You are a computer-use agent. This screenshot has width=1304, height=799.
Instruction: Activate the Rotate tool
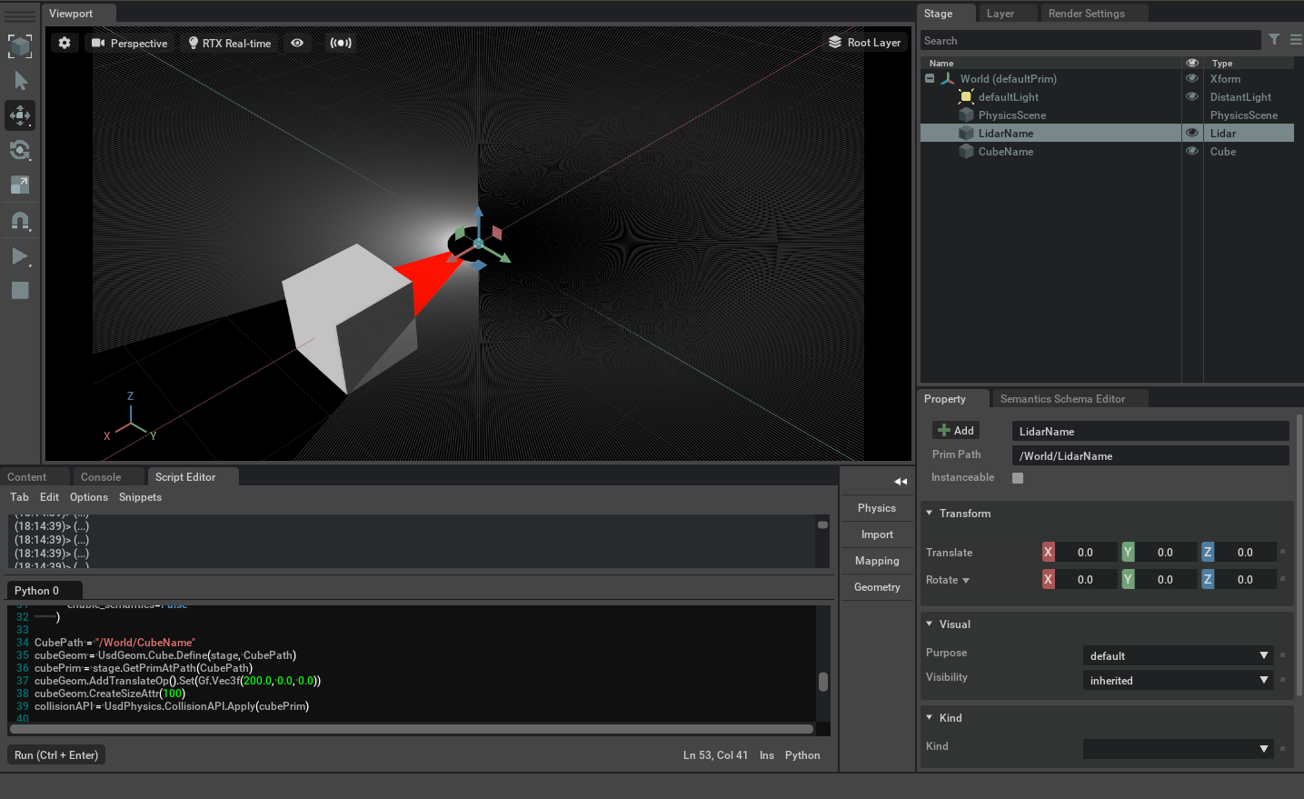20,150
